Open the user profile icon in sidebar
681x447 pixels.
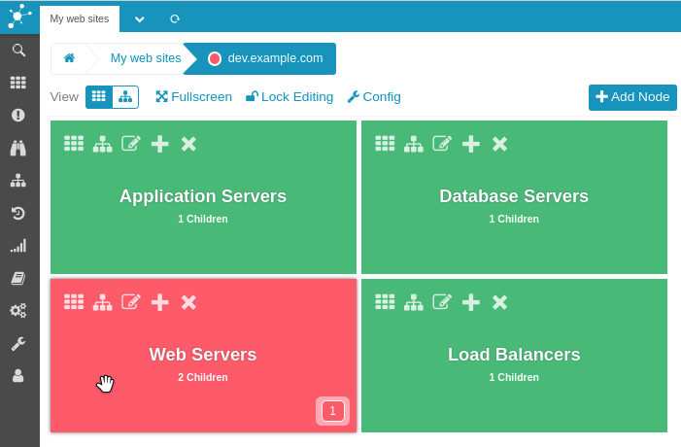[17, 375]
